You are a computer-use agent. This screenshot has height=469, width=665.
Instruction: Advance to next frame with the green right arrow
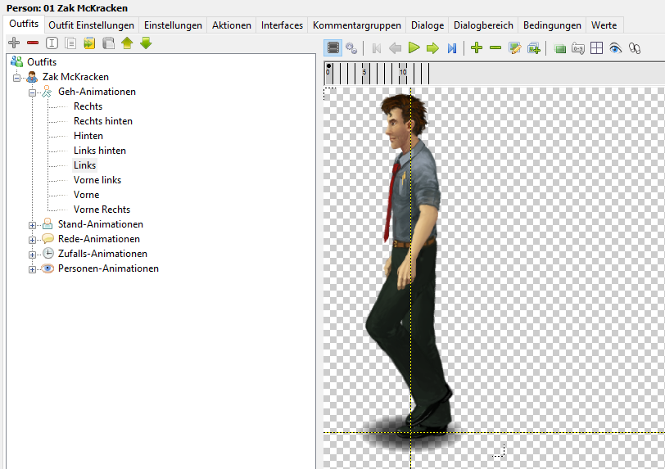(x=432, y=48)
